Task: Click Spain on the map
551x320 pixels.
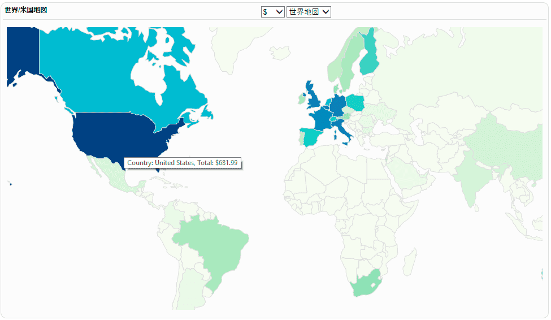Action: [x=311, y=137]
